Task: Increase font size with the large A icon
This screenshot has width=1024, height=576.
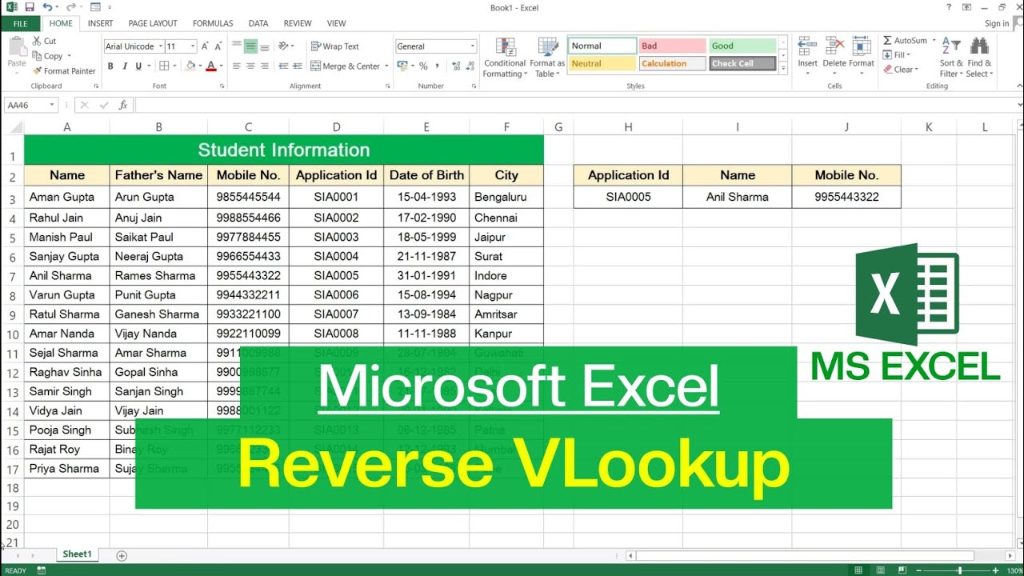Action: coord(206,46)
